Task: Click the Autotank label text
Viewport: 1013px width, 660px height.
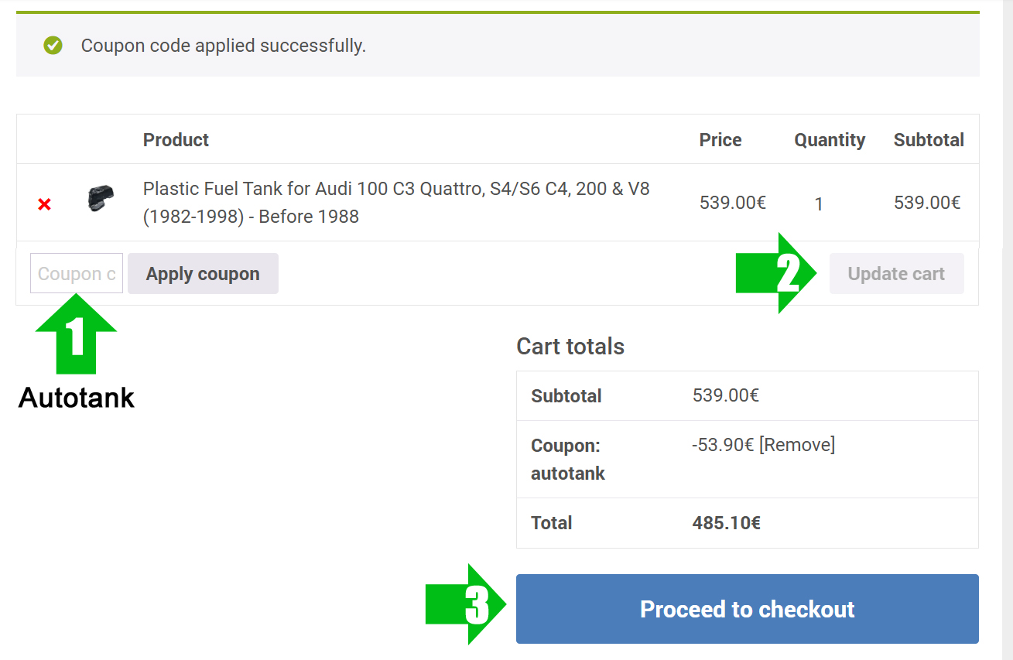Action: click(x=77, y=398)
